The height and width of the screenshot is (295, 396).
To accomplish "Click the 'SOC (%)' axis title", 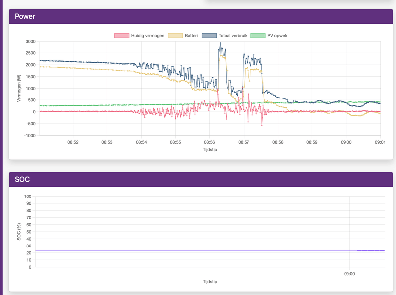I will pyautogui.click(x=19, y=232).
